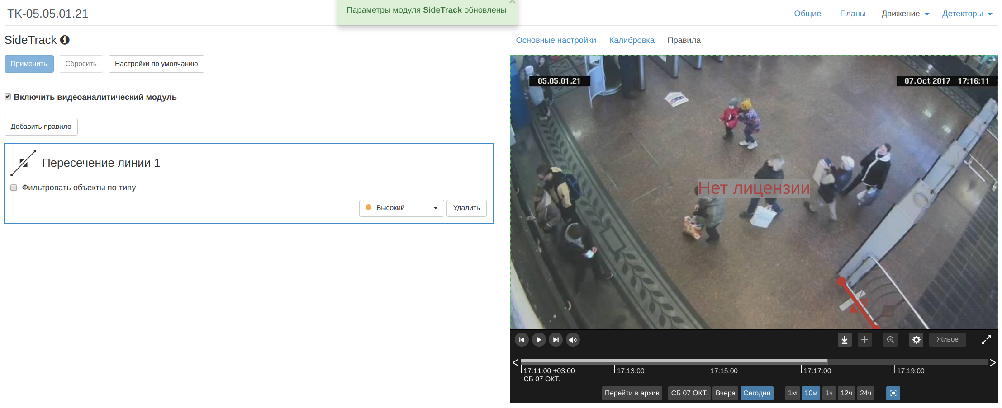Toggle enable video analytics module checkbox
Image resolution: width=1002 pixels, height=408 pixels.
pyautogui.click(x=8, y=96)
